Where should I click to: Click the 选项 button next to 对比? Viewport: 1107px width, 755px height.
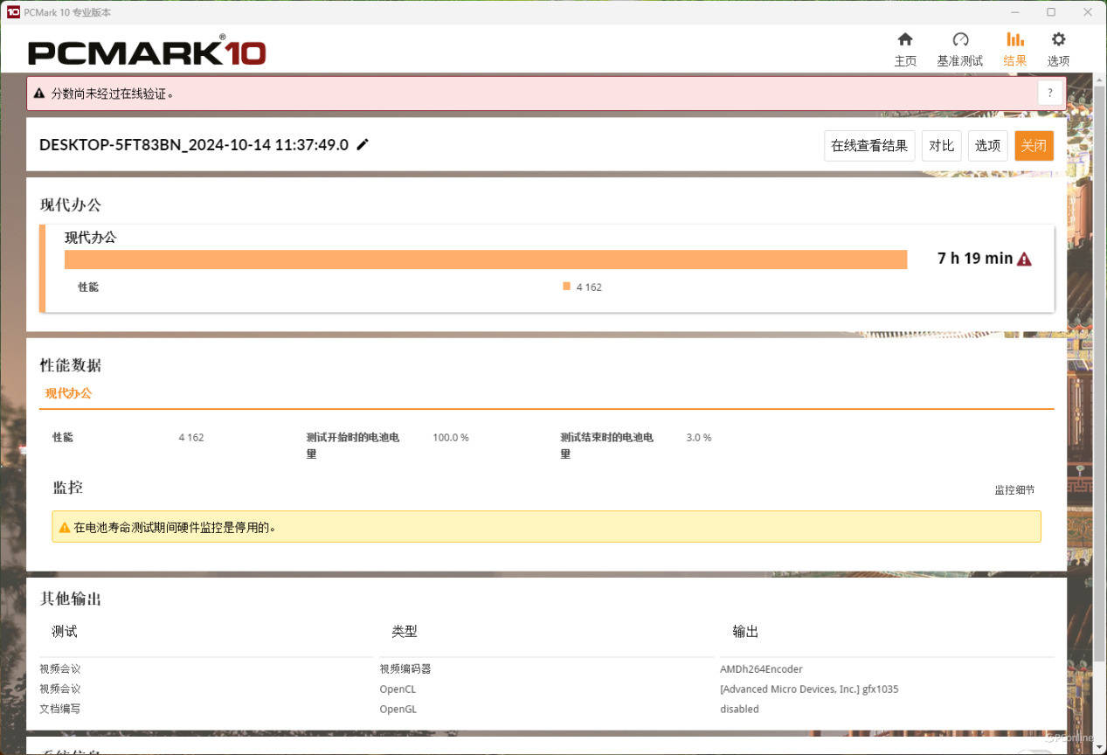987,146
